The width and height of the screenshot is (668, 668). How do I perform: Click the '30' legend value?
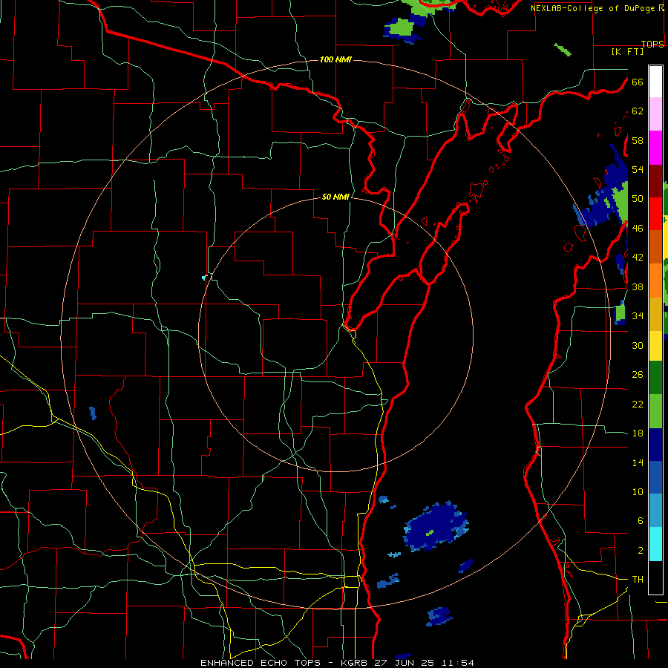pyautogui.click(x=638, y=345)
